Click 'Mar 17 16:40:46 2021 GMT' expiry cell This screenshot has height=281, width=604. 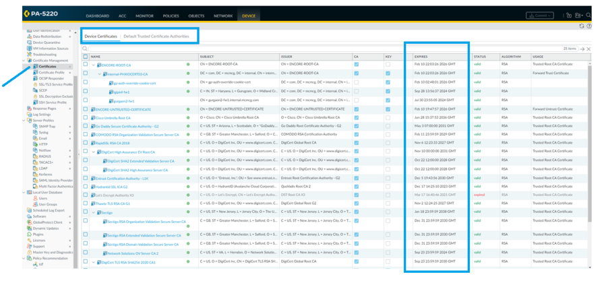coord(435,195)
